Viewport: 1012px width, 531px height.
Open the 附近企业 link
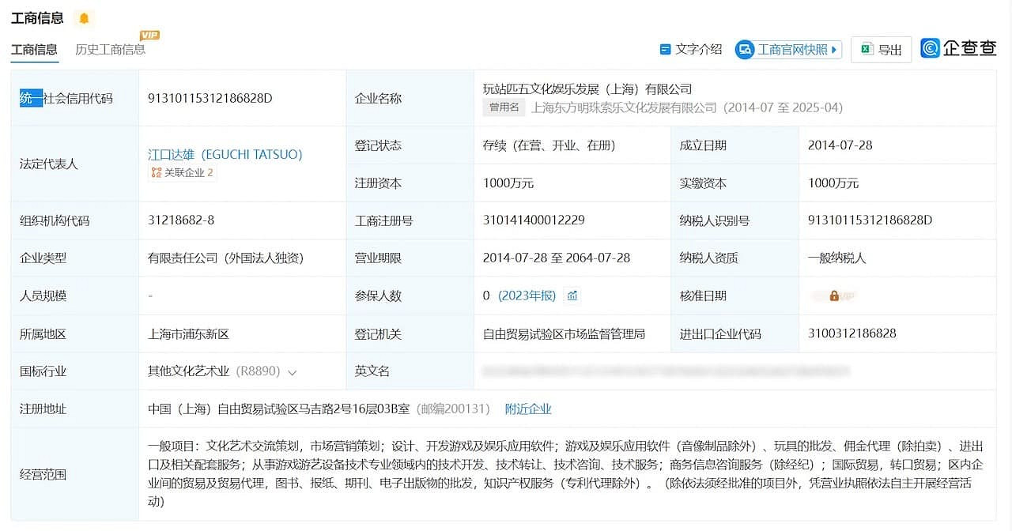pyautogui.click(x=528, y=409)
